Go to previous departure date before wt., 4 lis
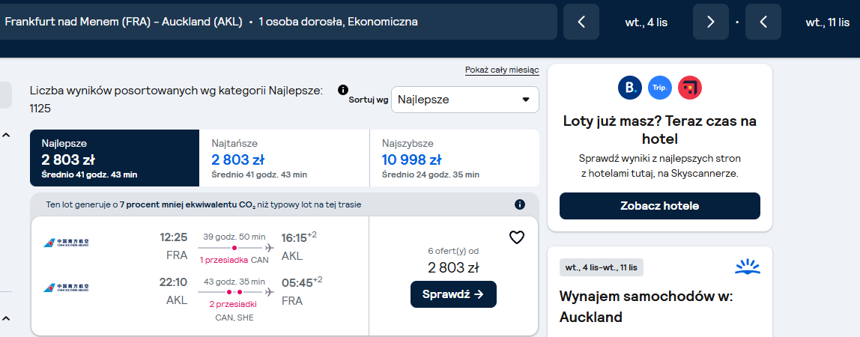The height and width of the screenshot is (337, 860). pos(581,22)
